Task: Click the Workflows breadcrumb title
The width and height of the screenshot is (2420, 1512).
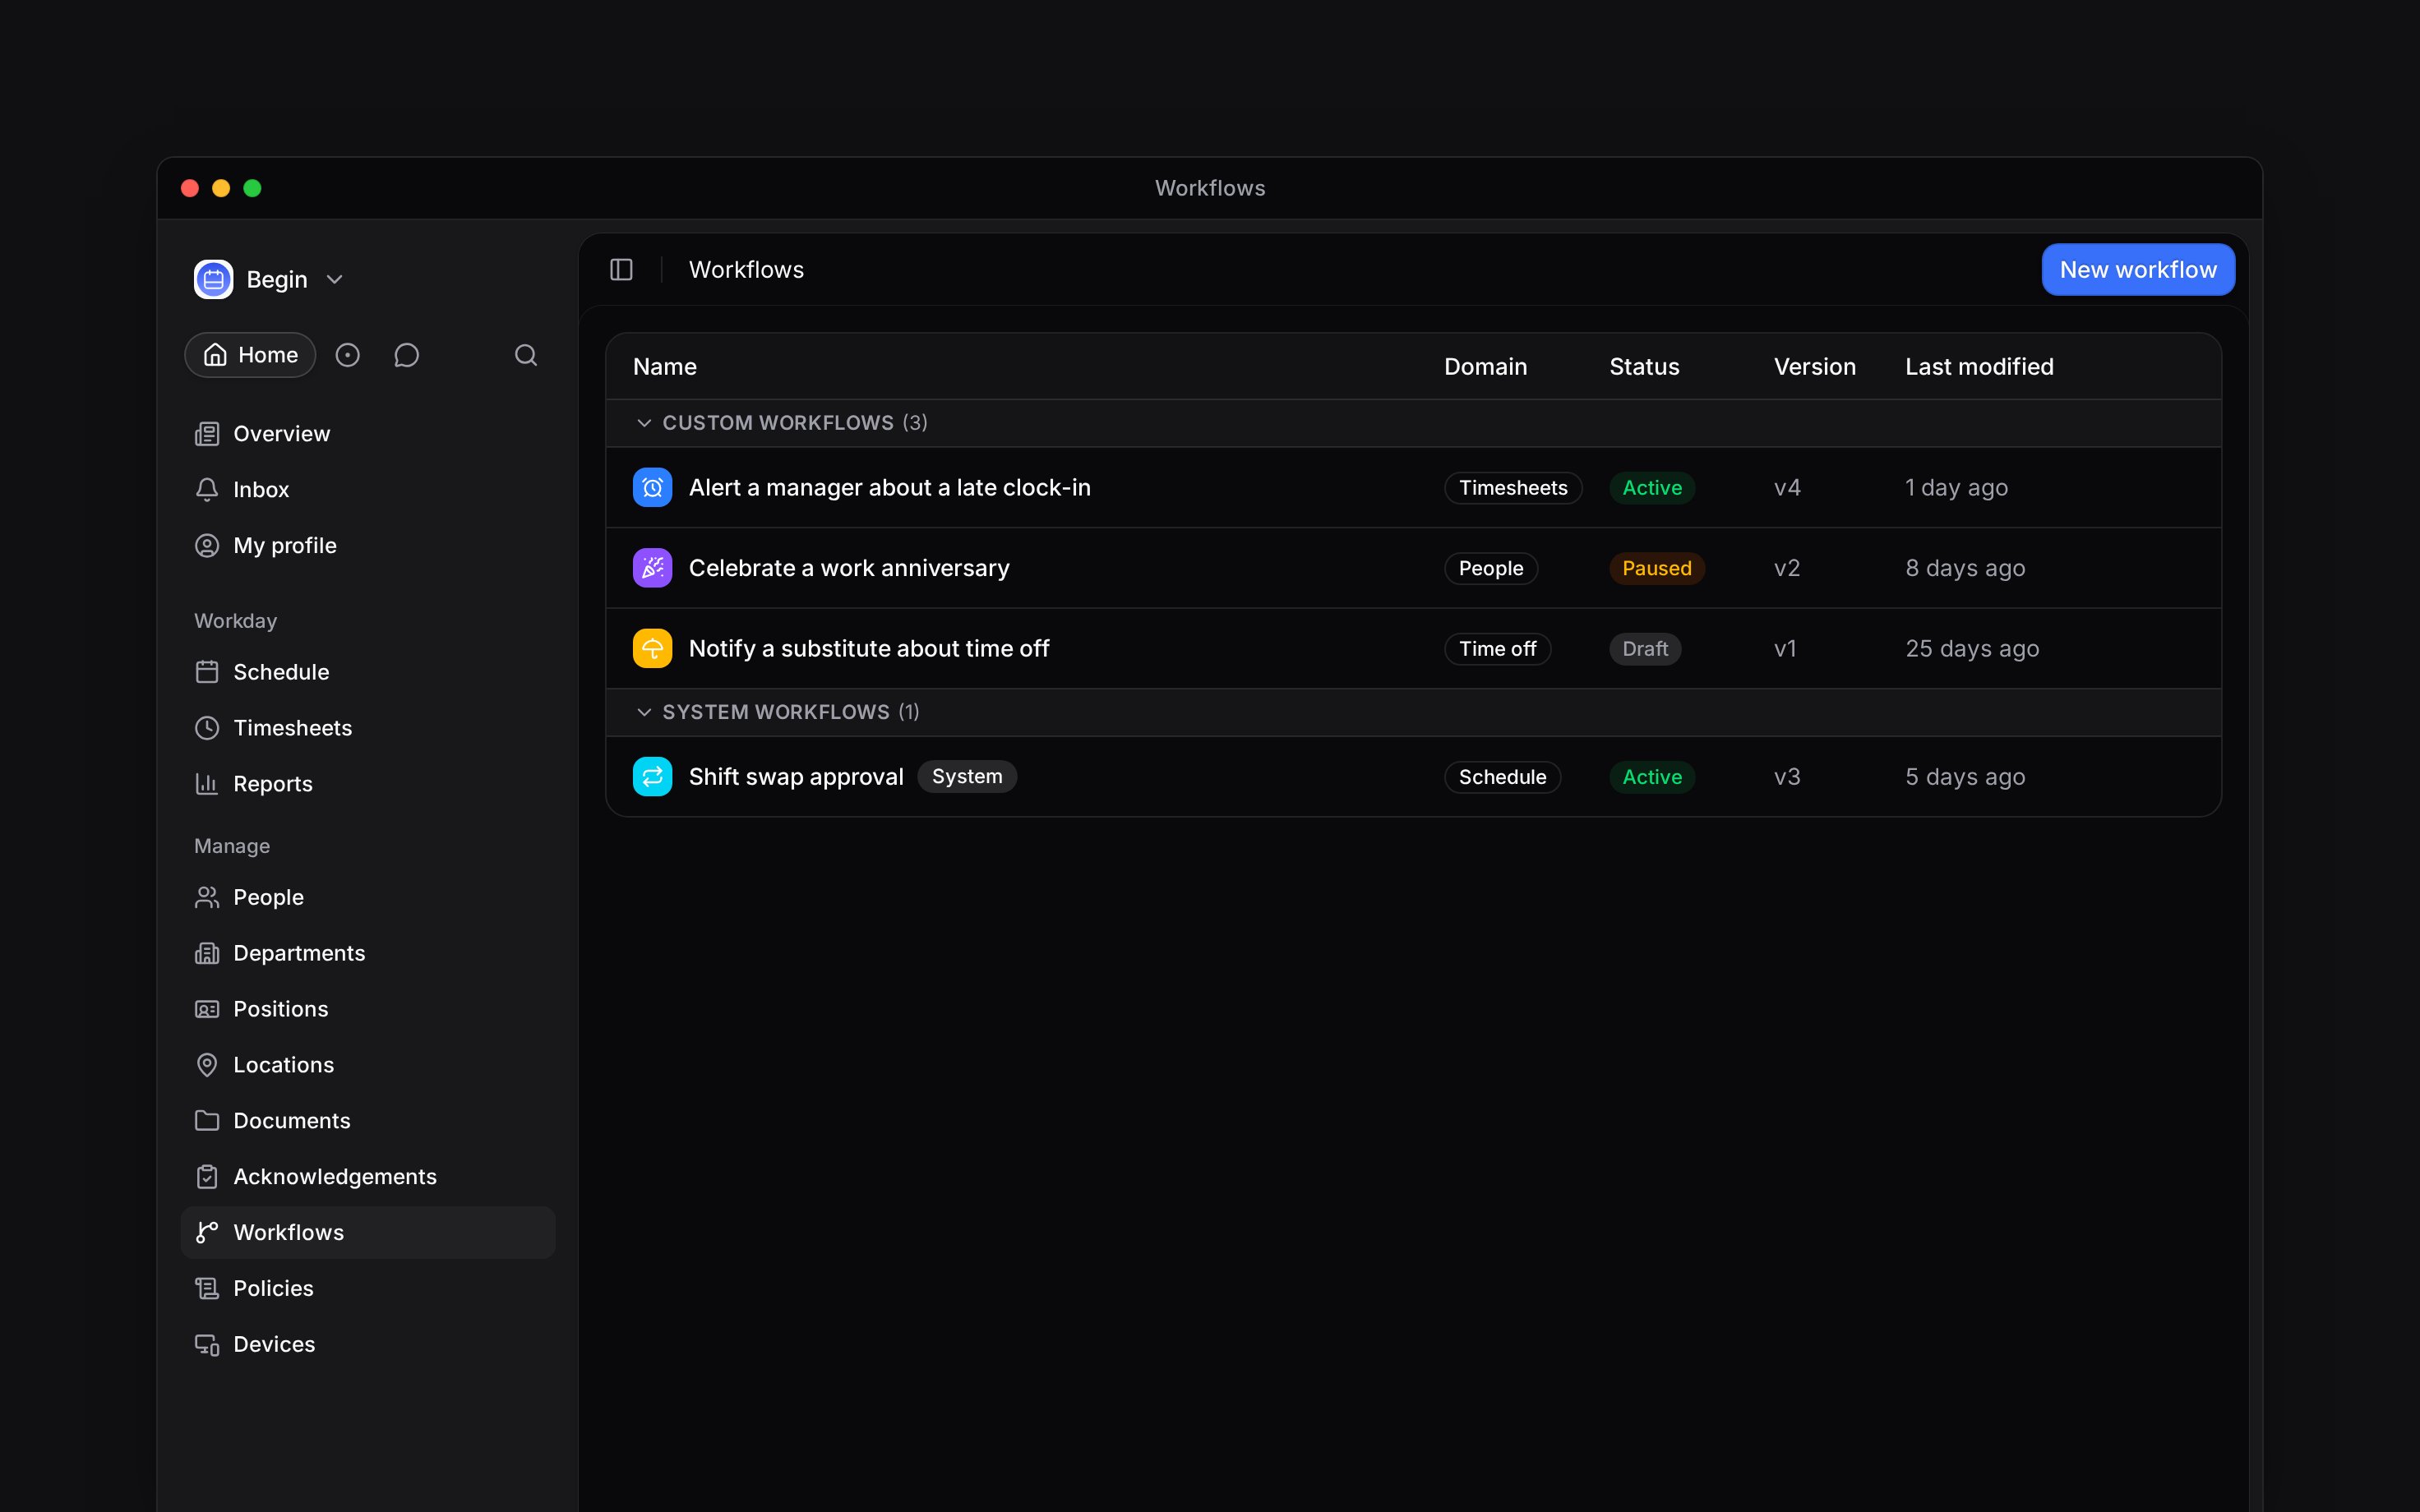Action: pos(746,270)
